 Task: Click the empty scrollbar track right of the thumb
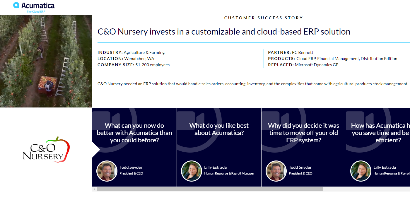(366, 189)
